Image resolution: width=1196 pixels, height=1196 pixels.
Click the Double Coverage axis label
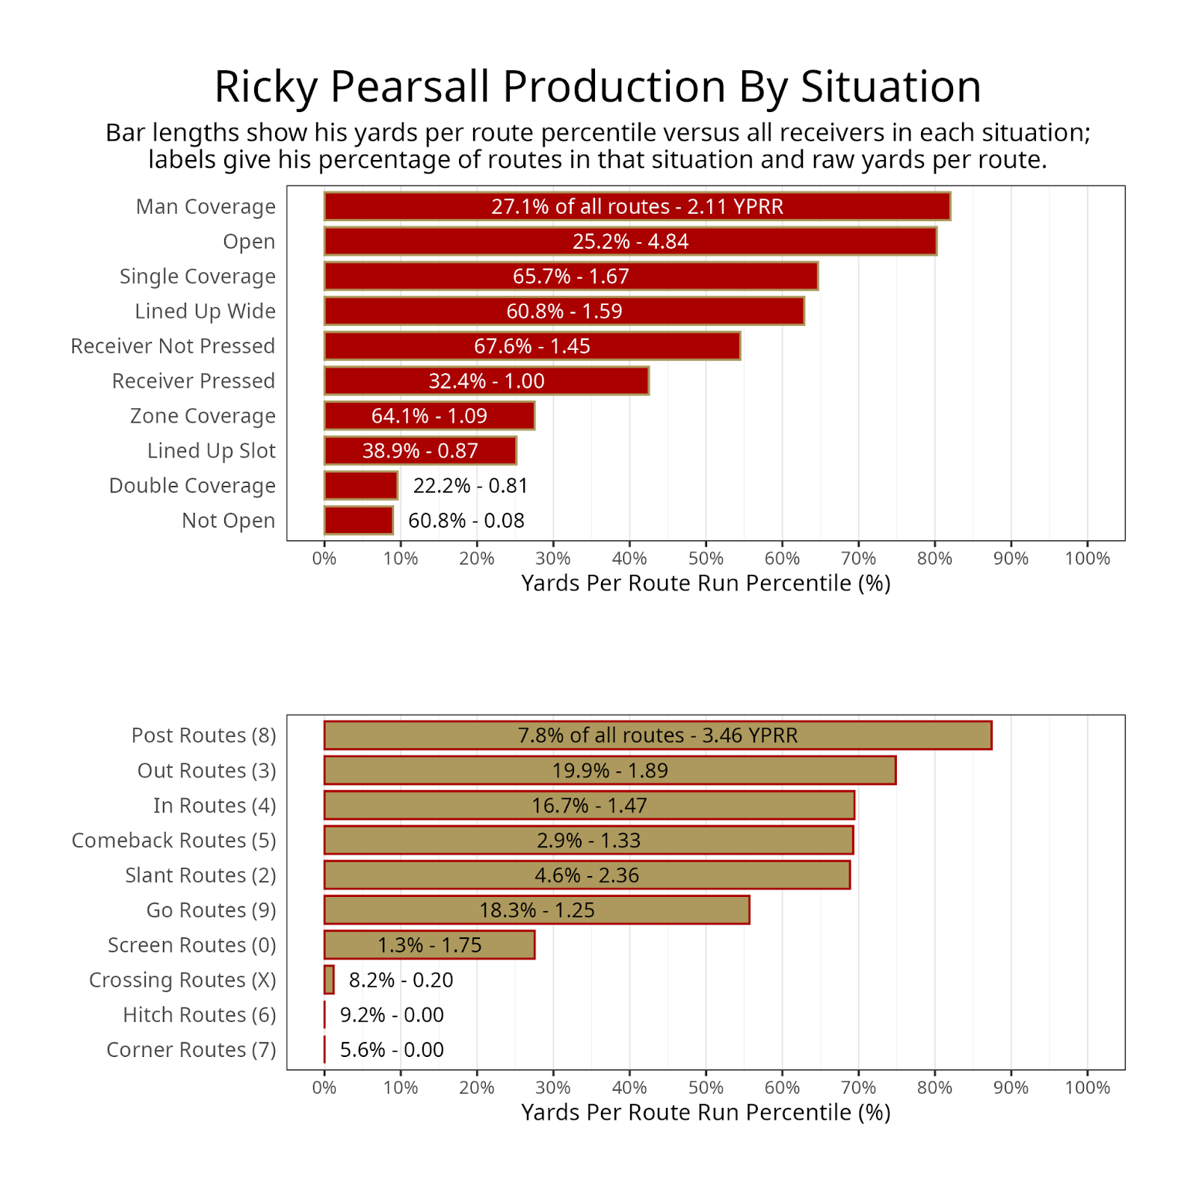coord(192,486)
